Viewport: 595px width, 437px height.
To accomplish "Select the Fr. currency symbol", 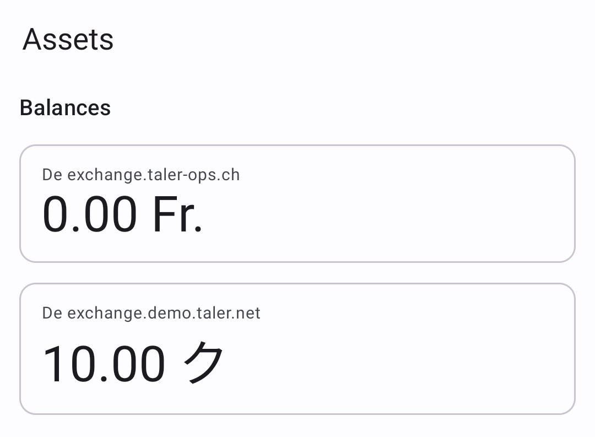I will (x=177, y=213).
